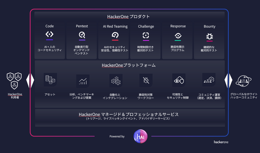Click the Challenge label
This screenshot has height=153, width=260.
[x=146, y=26]
